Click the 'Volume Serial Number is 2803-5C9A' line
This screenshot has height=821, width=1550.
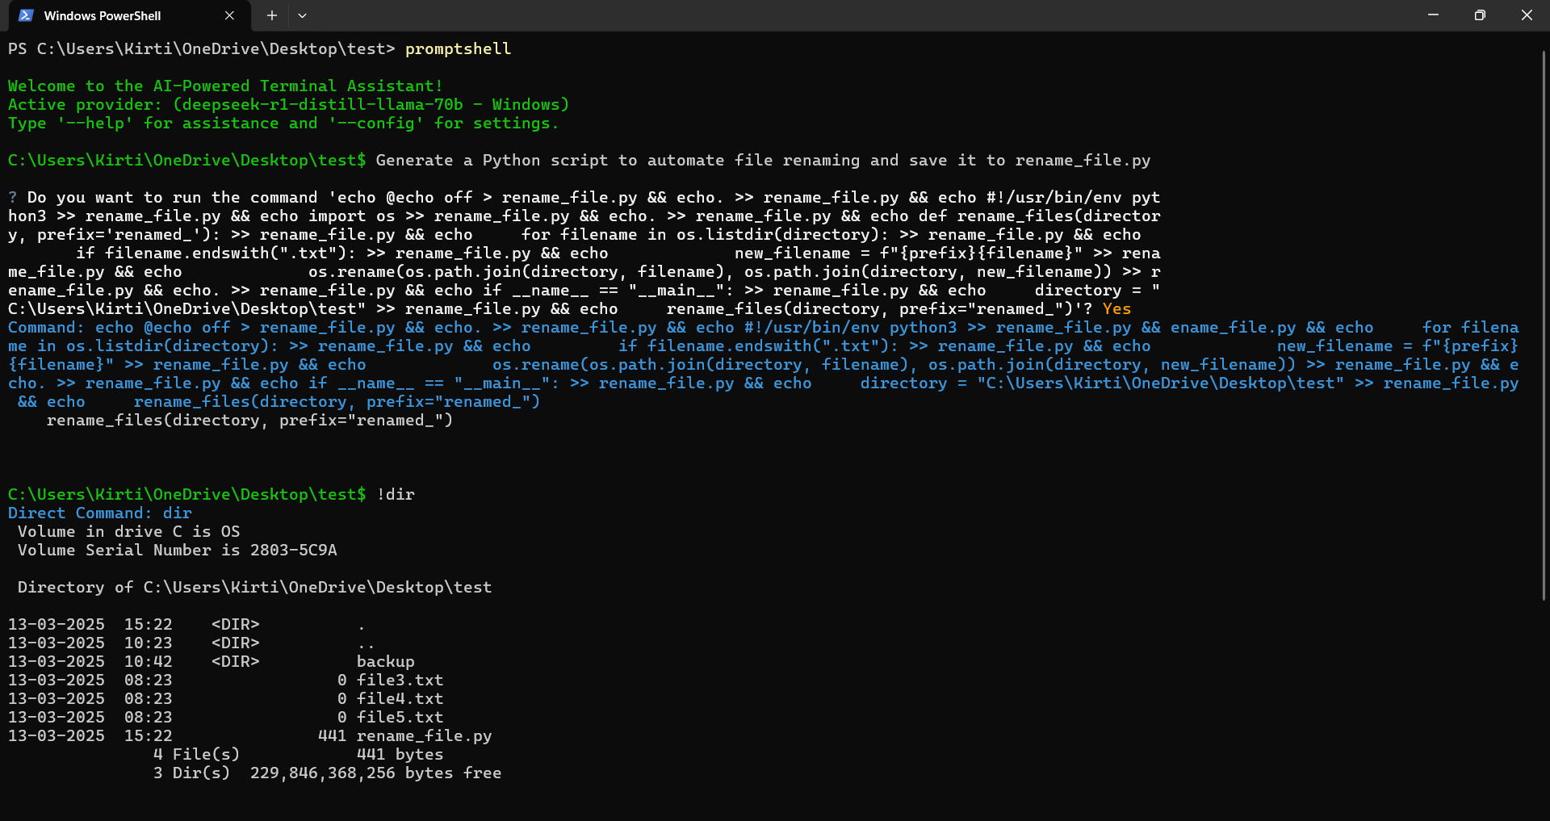point(178,551)
